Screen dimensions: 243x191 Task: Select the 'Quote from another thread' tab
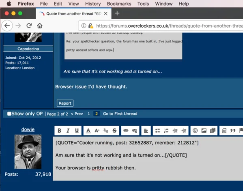coord(73,14)
